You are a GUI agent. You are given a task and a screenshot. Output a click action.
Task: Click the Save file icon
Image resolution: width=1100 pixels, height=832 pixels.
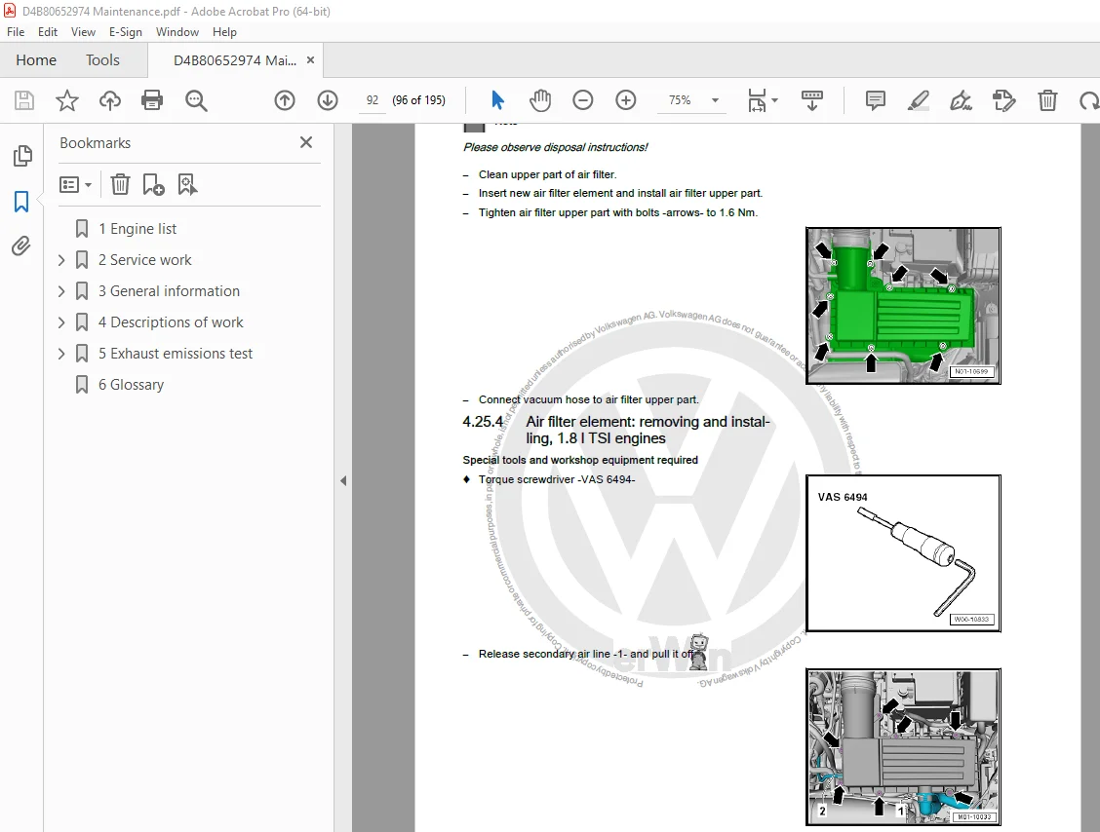click(x=23, y=100)
